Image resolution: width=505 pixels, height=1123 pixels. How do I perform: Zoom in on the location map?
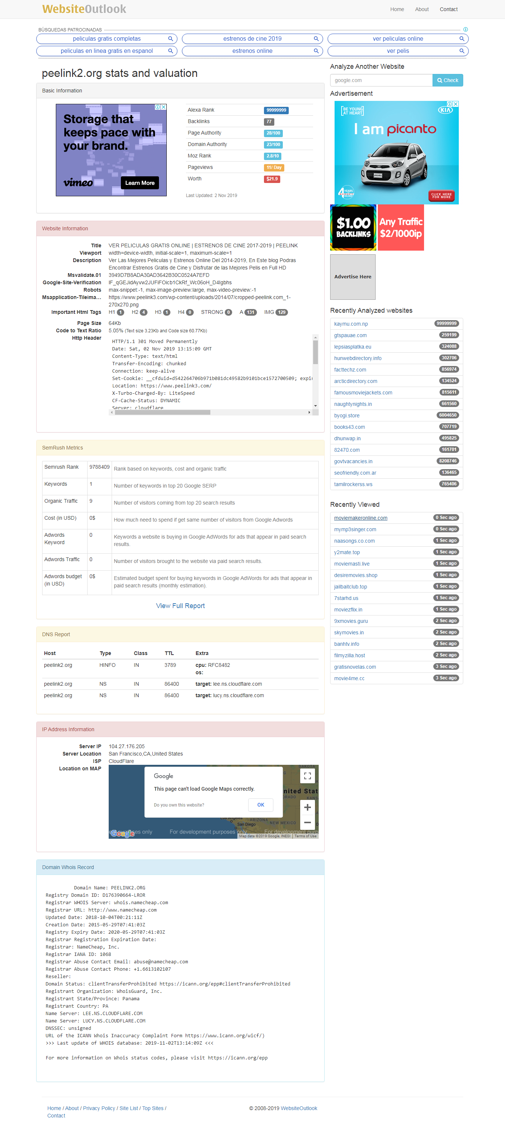(308, 807)
